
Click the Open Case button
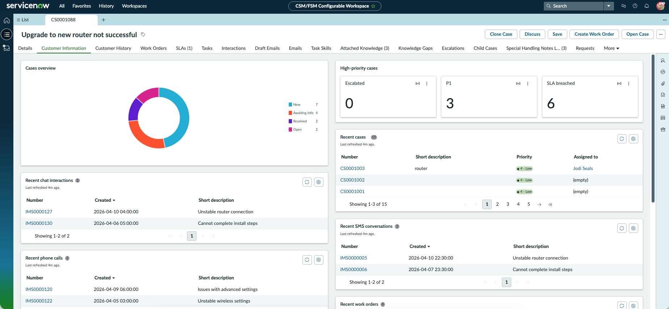pos(638,34)
